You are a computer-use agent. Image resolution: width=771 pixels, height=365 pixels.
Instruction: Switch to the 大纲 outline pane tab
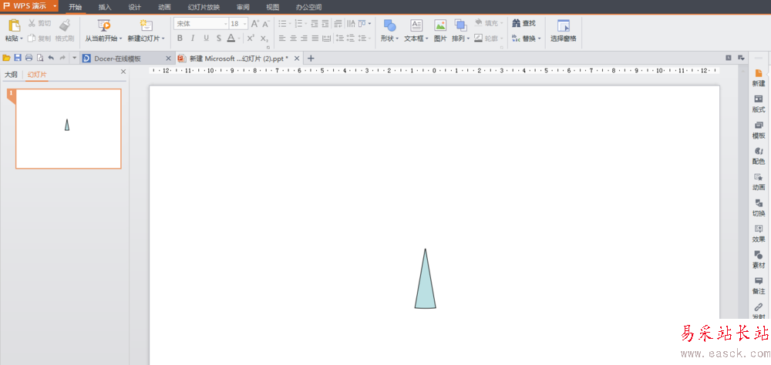point(11,75)
